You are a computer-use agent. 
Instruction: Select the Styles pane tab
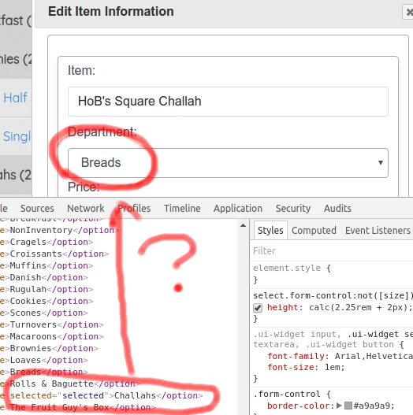(270, 230)
